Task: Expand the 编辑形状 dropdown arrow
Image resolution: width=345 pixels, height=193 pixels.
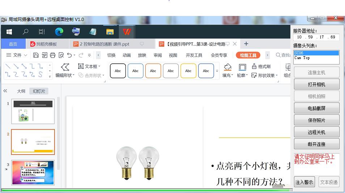Action: tap(73, 75)
